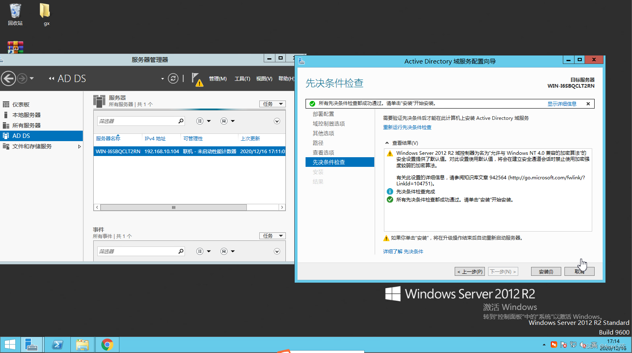Click the servers list scroll left arrow

pos(97,207)
